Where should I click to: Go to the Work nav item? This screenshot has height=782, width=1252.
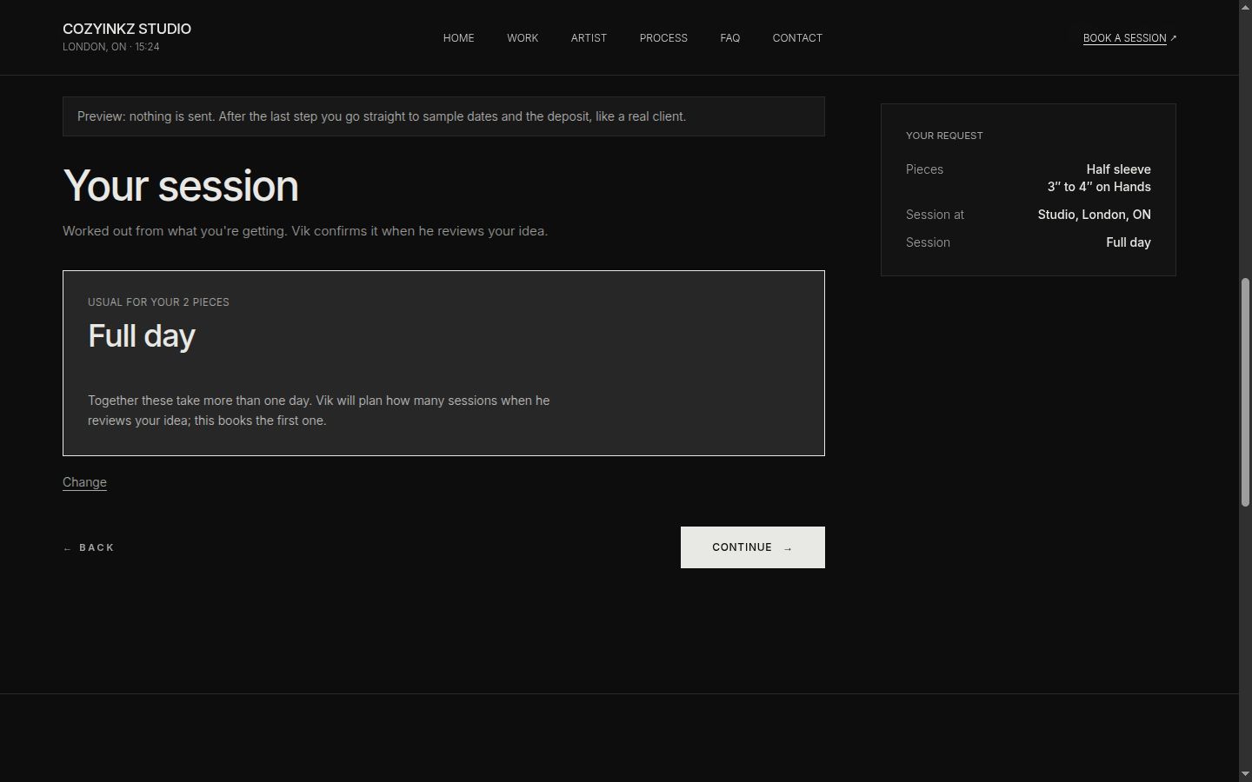click(x=523, y=38)
